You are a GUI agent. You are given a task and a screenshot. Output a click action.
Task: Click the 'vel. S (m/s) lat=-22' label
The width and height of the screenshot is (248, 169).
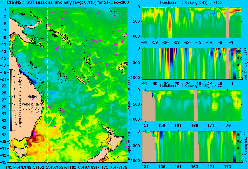point(246,147)
